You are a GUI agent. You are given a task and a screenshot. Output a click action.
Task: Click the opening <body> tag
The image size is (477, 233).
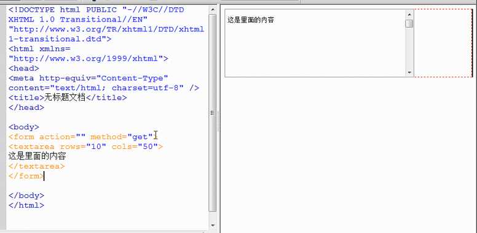click(x=24, y=127)
